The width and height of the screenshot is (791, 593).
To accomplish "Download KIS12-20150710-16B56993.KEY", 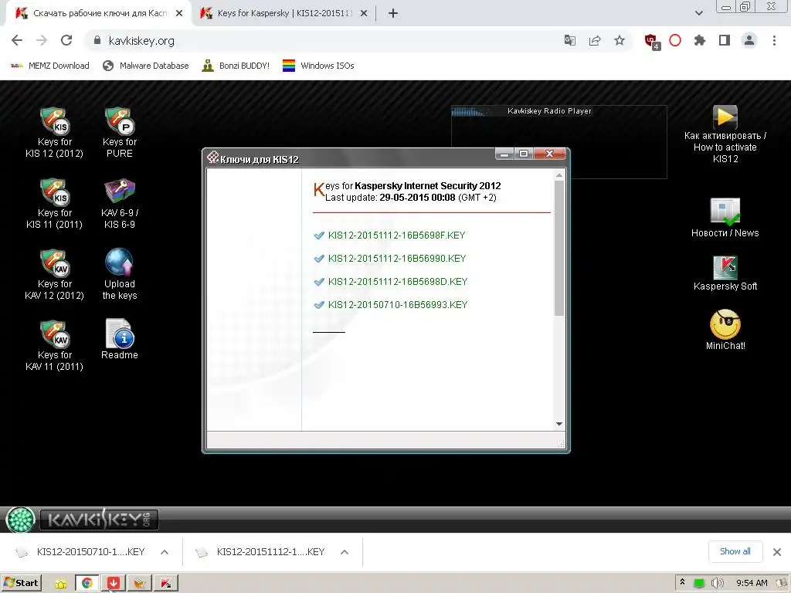I will (398, 305).
